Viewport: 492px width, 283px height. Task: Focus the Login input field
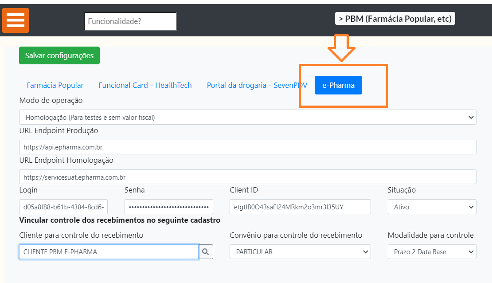[63, 207]
